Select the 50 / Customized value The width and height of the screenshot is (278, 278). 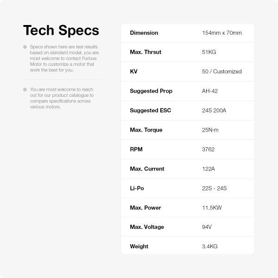pos(221,72)
